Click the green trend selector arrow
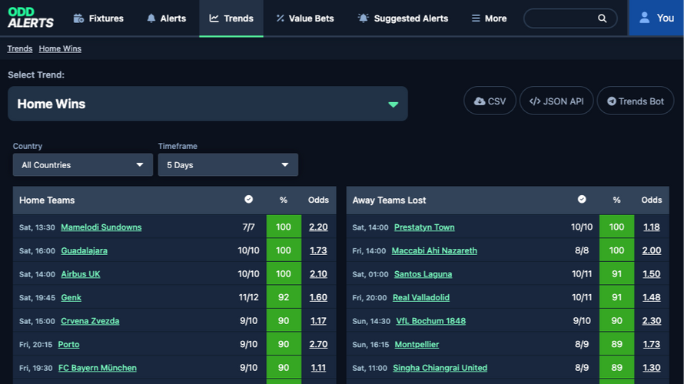 [x=393, y=104]
